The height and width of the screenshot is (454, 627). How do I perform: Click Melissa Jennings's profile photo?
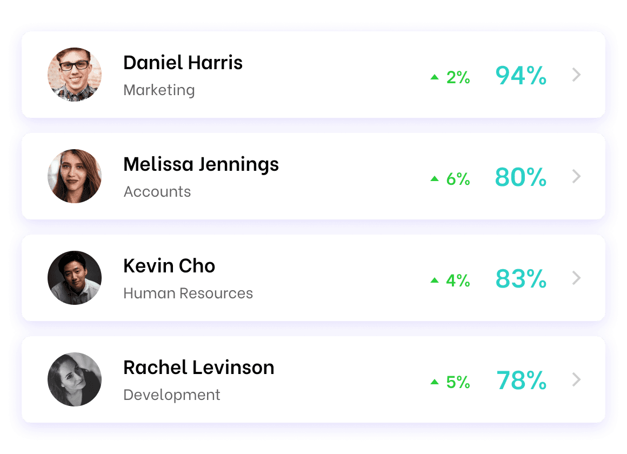coord(75,176)
